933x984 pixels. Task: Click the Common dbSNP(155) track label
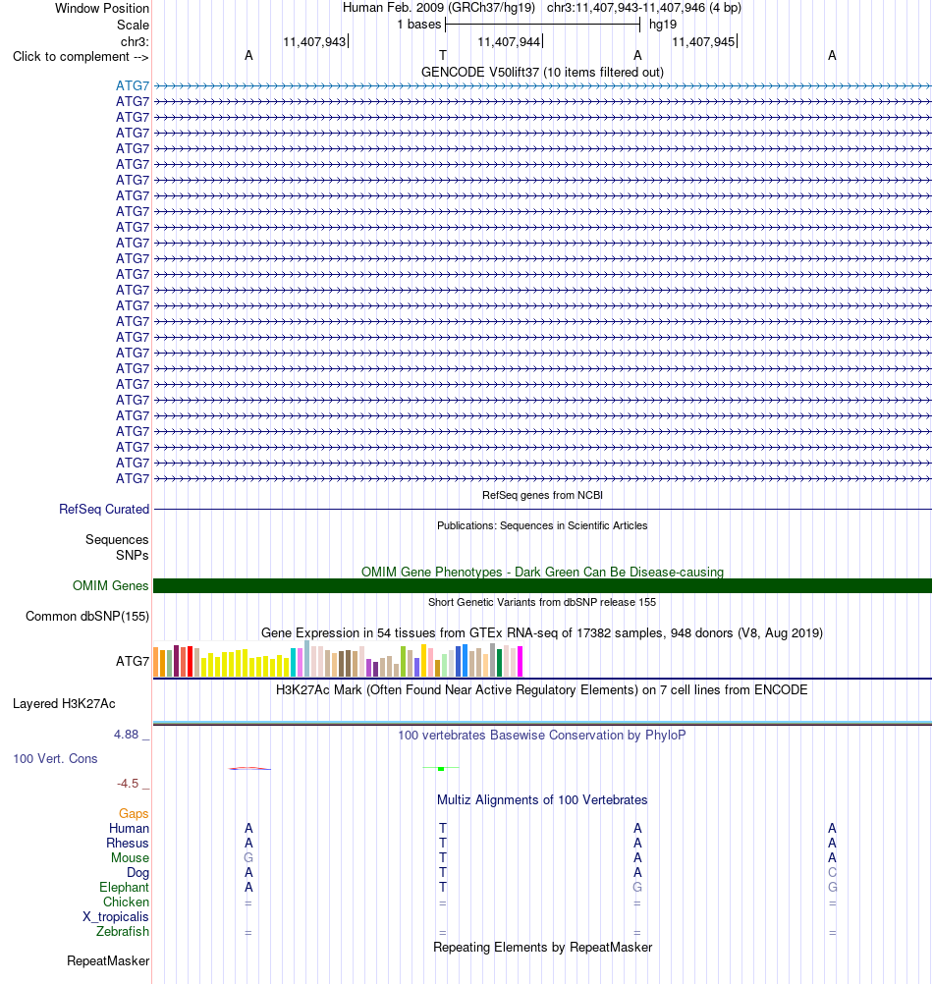coord(87,617)
